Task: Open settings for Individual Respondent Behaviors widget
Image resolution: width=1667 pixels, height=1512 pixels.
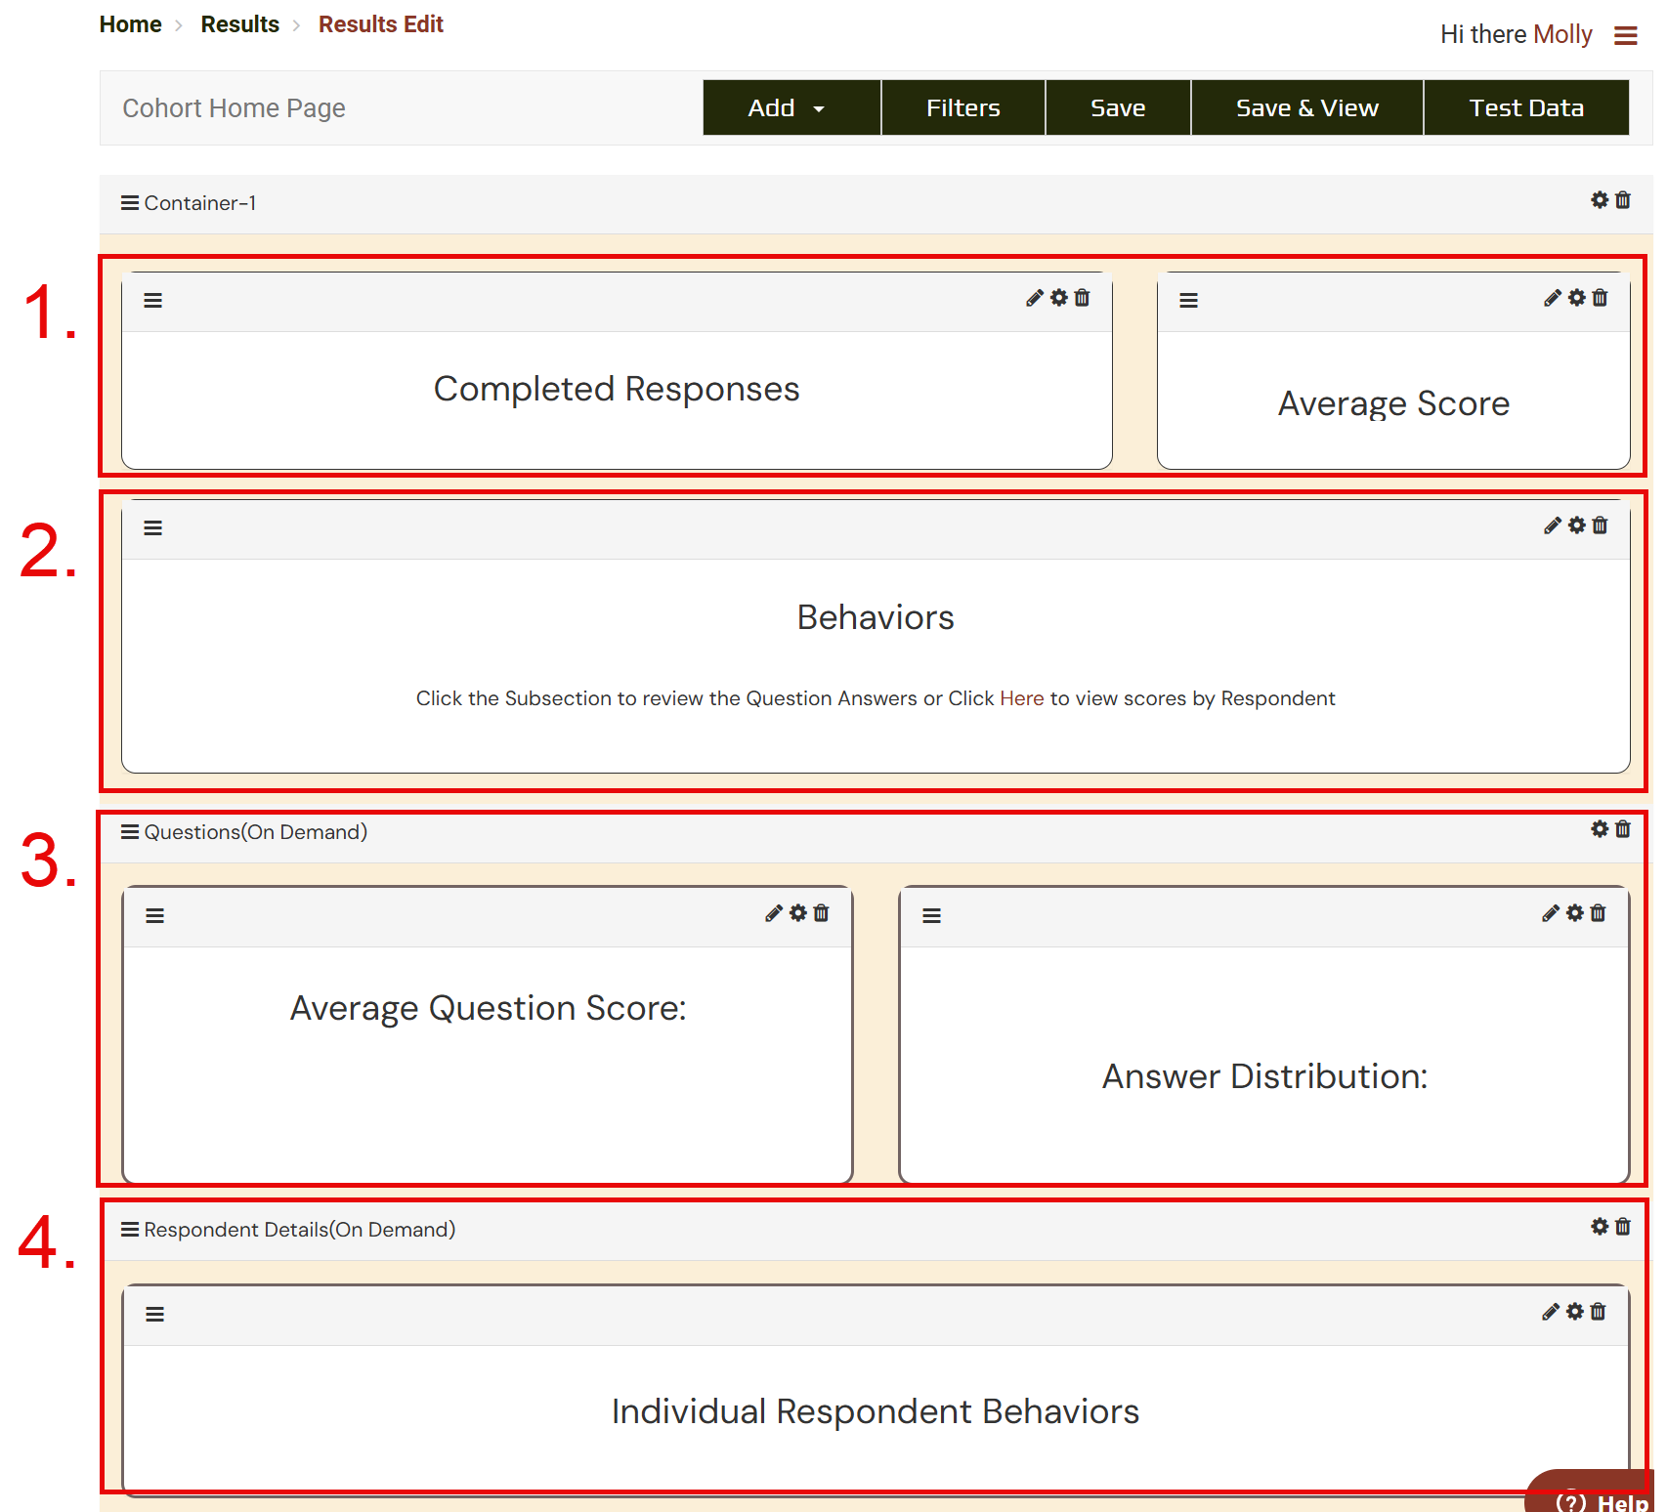Action: tap(1574, 1312)
